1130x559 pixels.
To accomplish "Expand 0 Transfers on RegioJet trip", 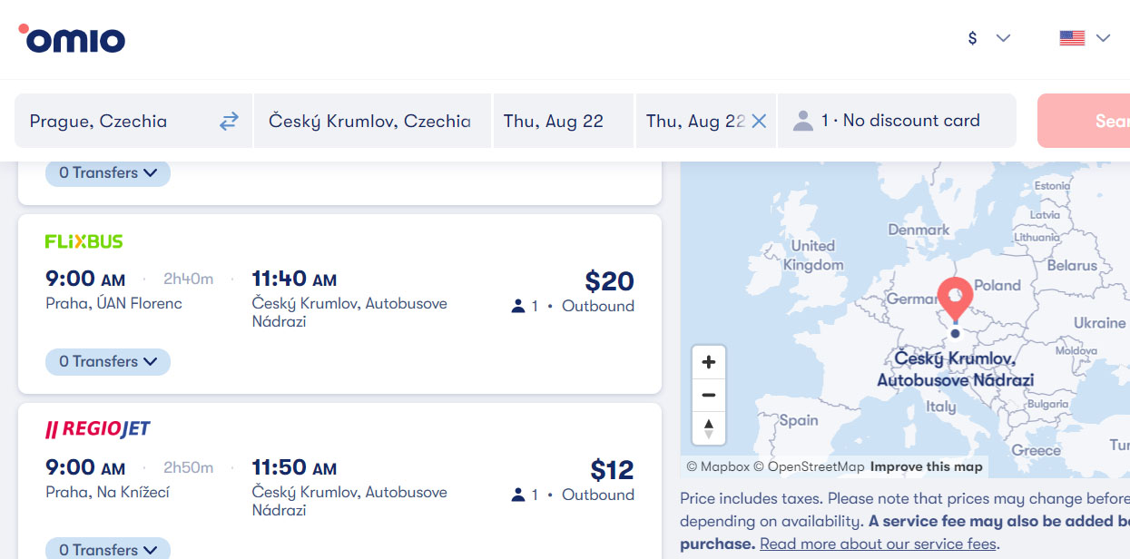I will [x=108, y=549].
